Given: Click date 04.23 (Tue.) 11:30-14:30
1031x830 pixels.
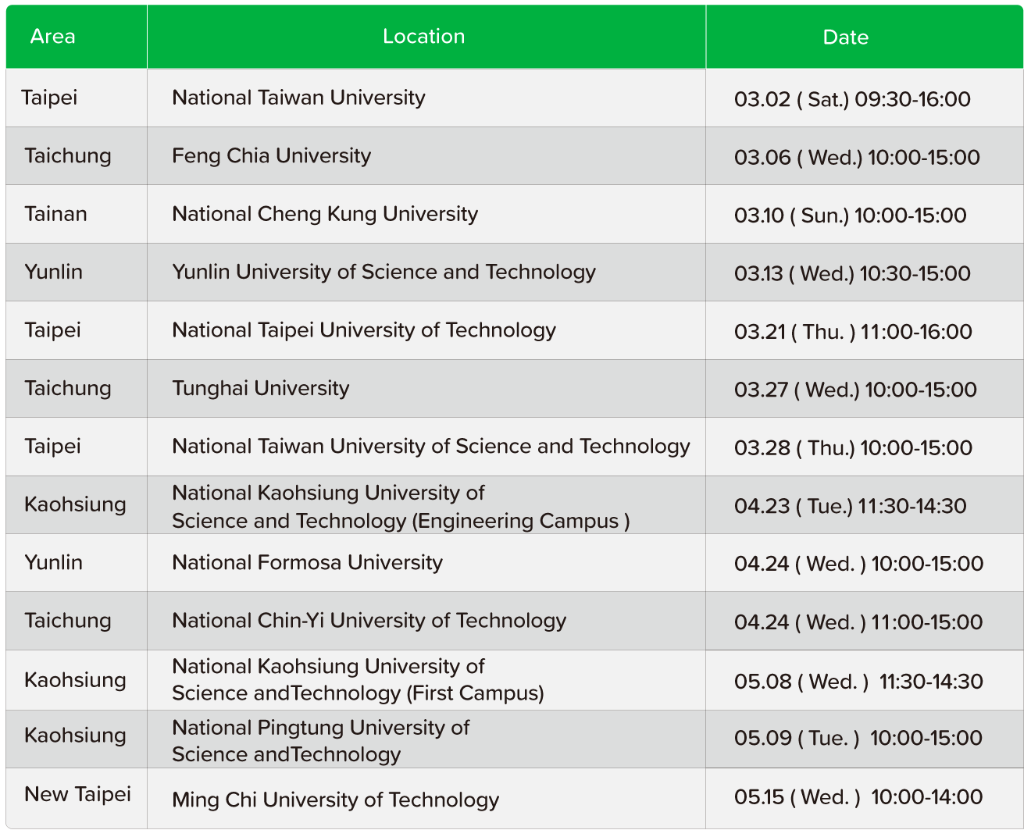Looking at the screenshot, I should pos(850,506).
